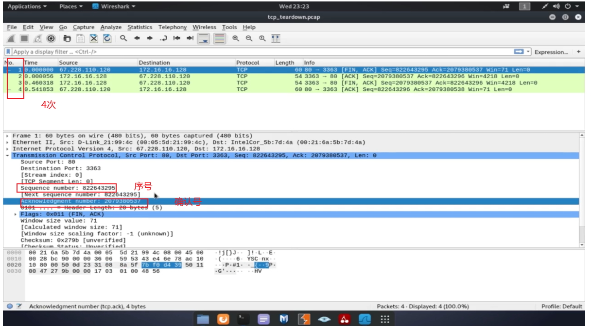Screen dimensions: 592x326
Task: Click the display filter input field
Action: click(262, 52)
